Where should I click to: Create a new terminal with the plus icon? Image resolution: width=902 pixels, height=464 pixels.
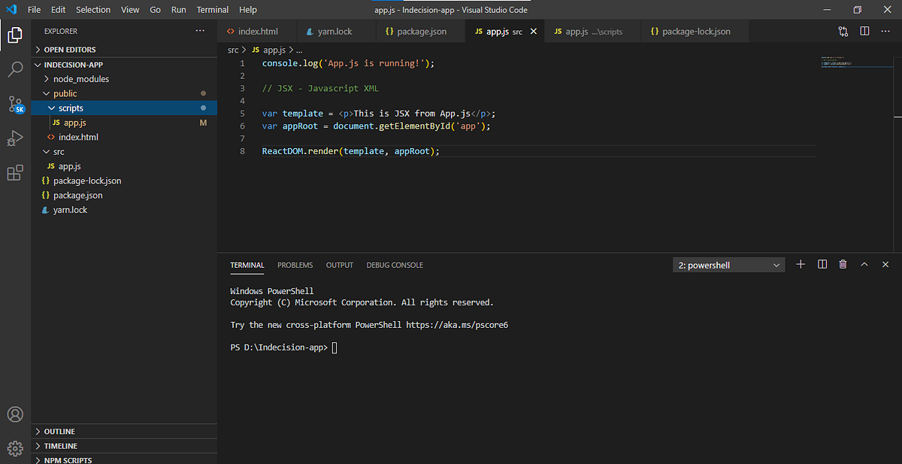tap(800, 264)
